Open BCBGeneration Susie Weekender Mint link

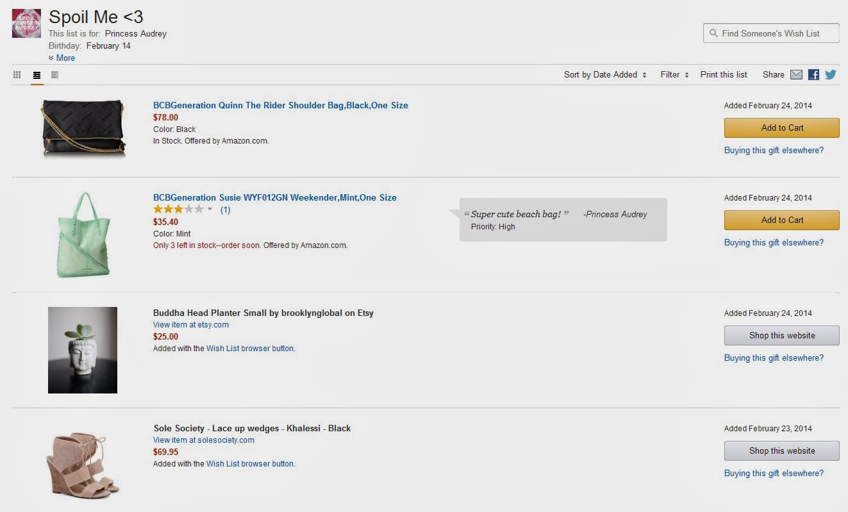[275, 197]
